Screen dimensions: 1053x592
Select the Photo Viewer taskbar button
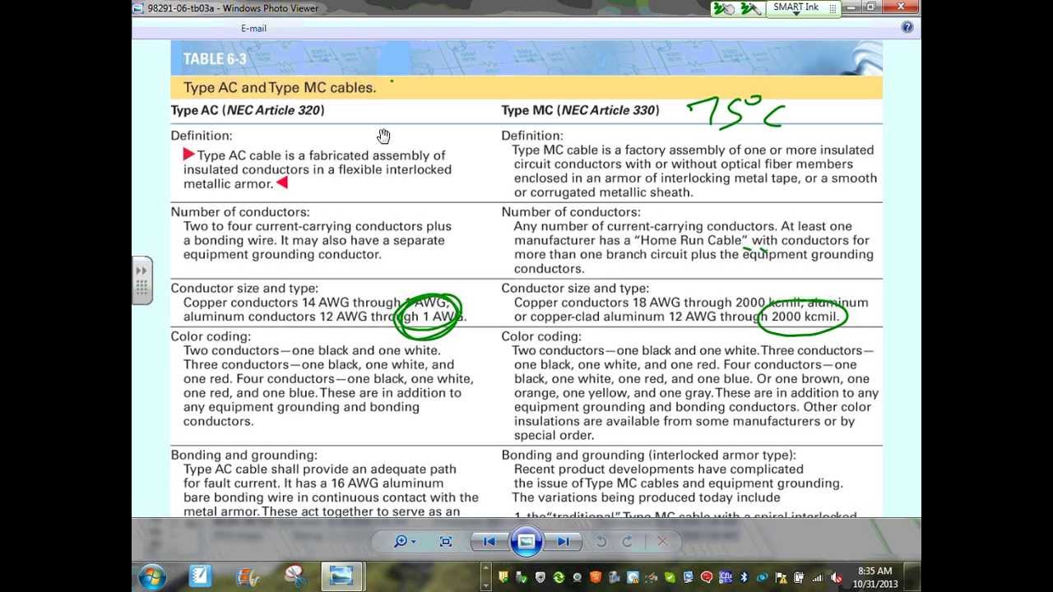[341, 576]
